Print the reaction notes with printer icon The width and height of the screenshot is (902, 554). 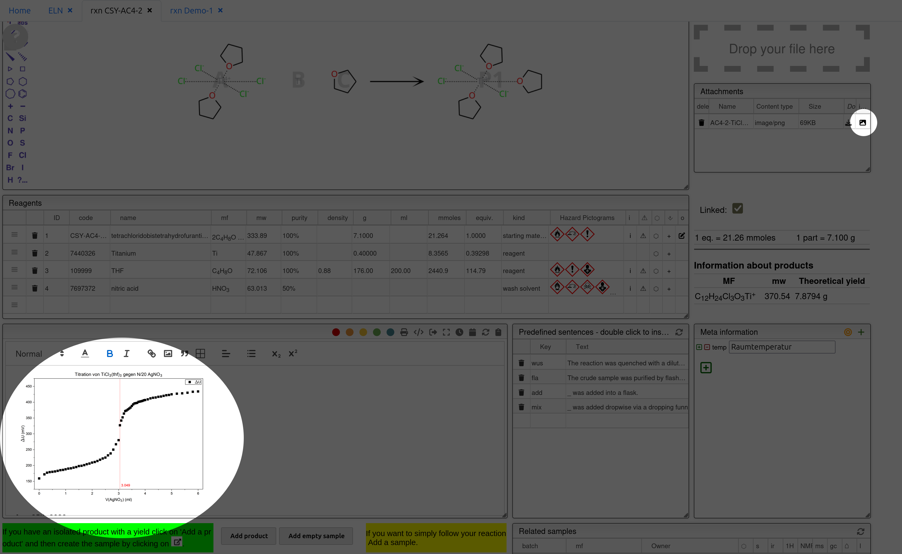click(404, 332)
